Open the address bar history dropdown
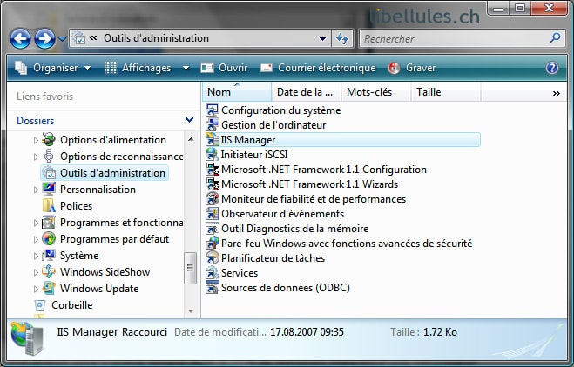The height and width of the screenshot is (367, 574). click(322, 39)
